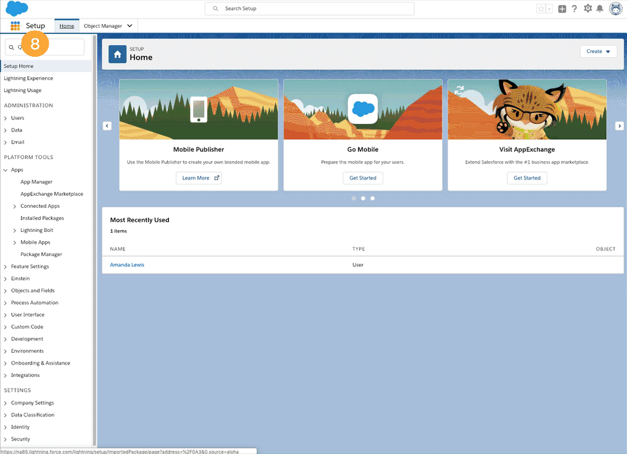
Task: Click the NAME column header
Action: click(x=117, y=249)
